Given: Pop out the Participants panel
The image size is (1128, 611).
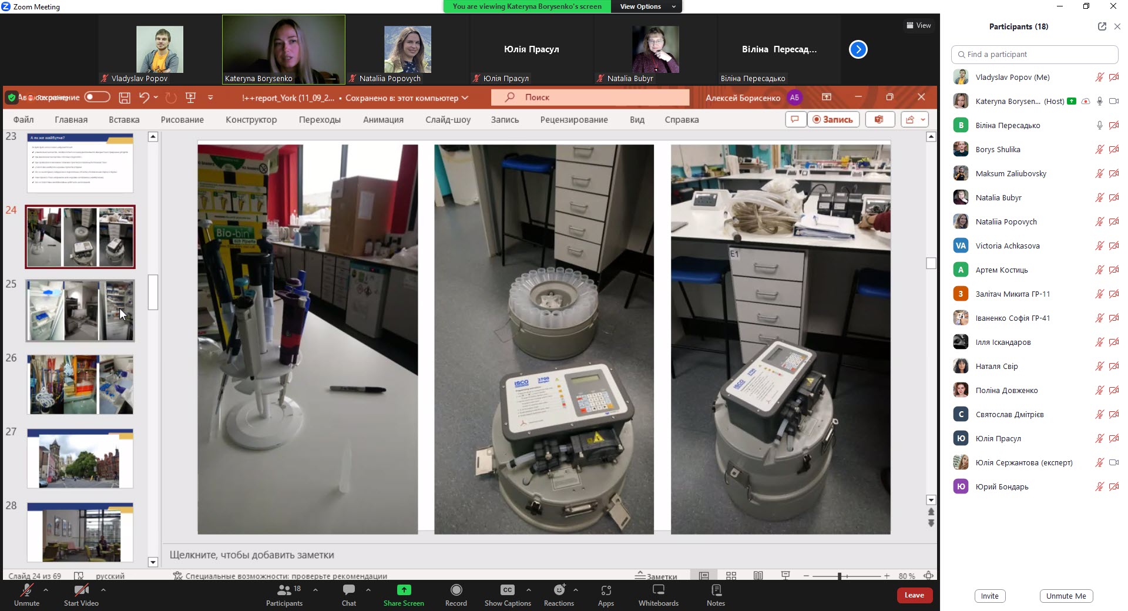Looking at the screenshot, I should [x=1102, y=26].
